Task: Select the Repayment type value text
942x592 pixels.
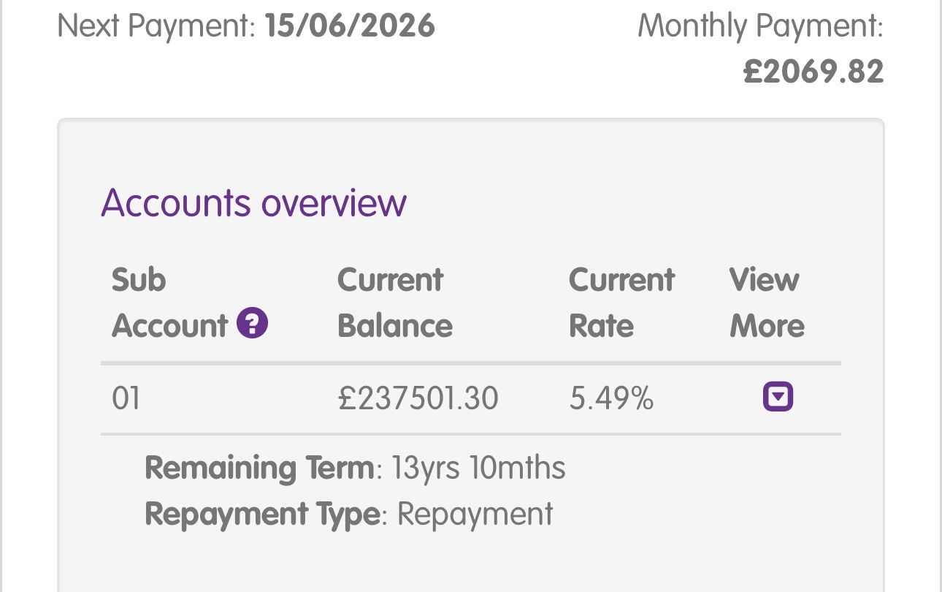Action: [x=475, y=515]
